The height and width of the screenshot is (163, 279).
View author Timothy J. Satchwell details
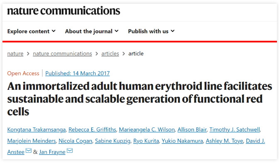pyautogui.click(x=235, y=129)
